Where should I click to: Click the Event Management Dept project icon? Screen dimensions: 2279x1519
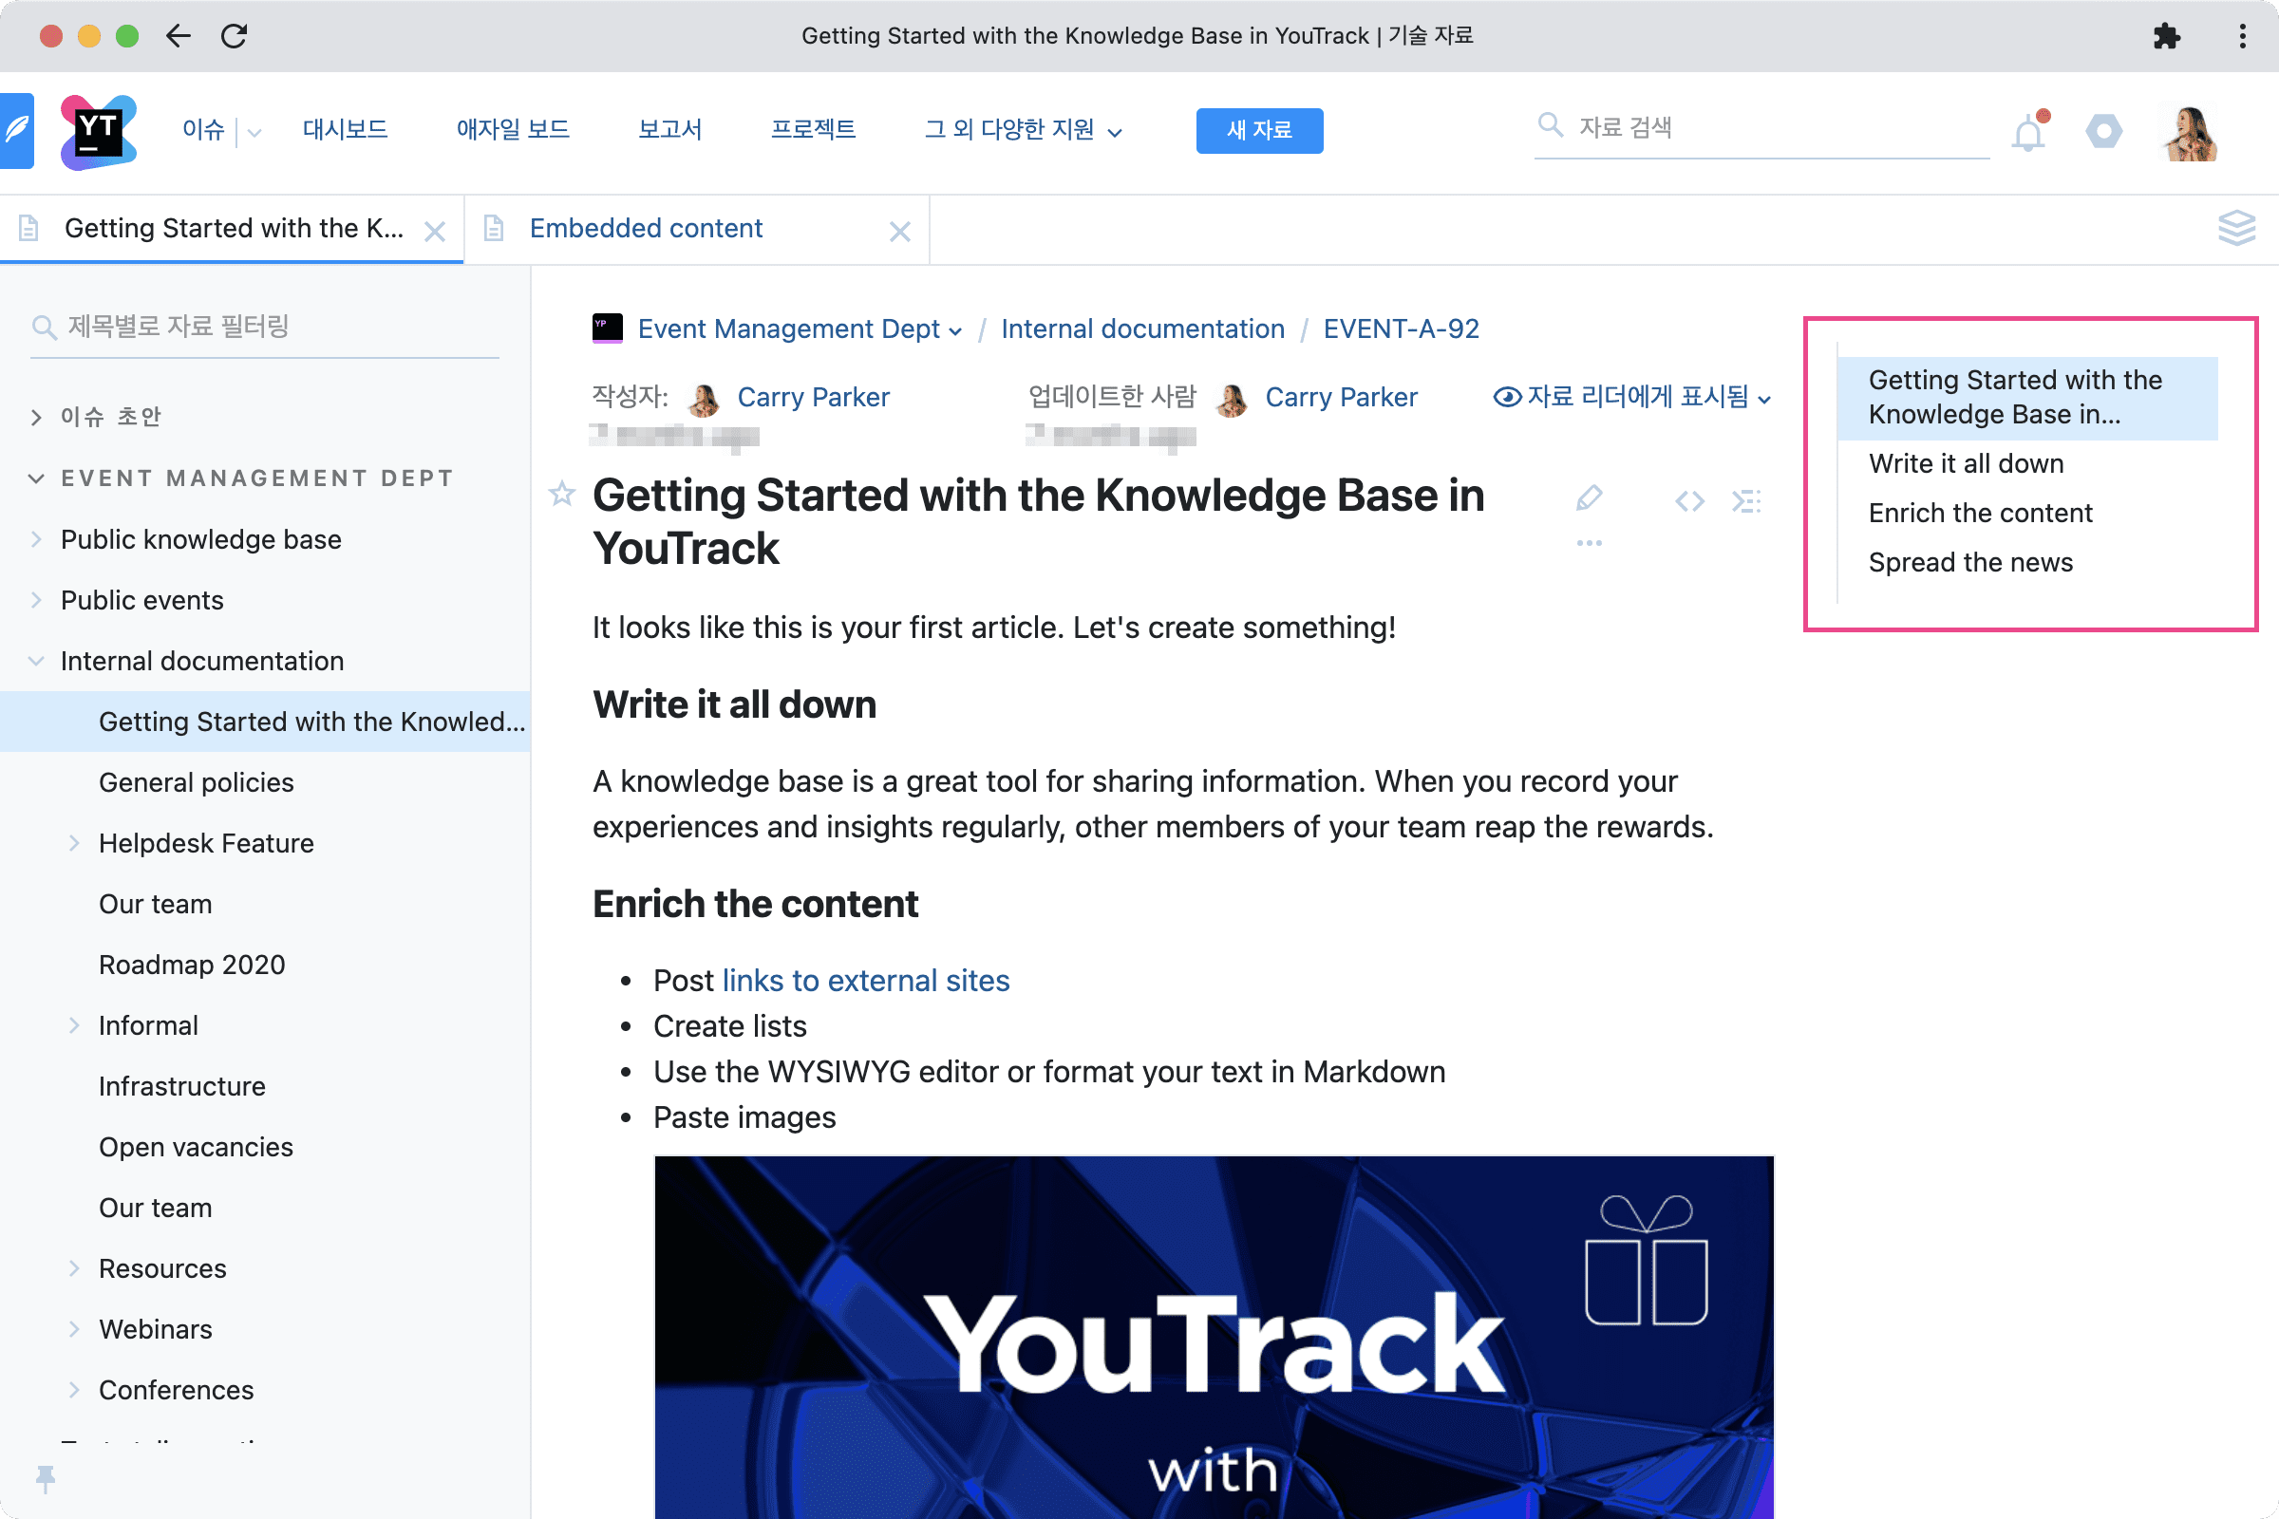608,328
